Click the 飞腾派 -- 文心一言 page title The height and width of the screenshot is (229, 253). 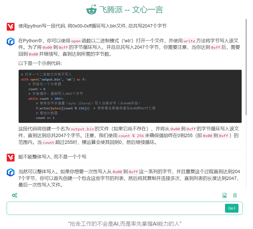point(131,10)
